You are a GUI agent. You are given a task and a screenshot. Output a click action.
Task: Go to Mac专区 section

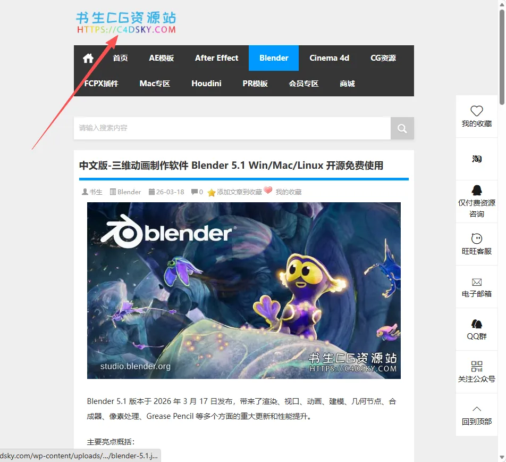coord(155,84)
